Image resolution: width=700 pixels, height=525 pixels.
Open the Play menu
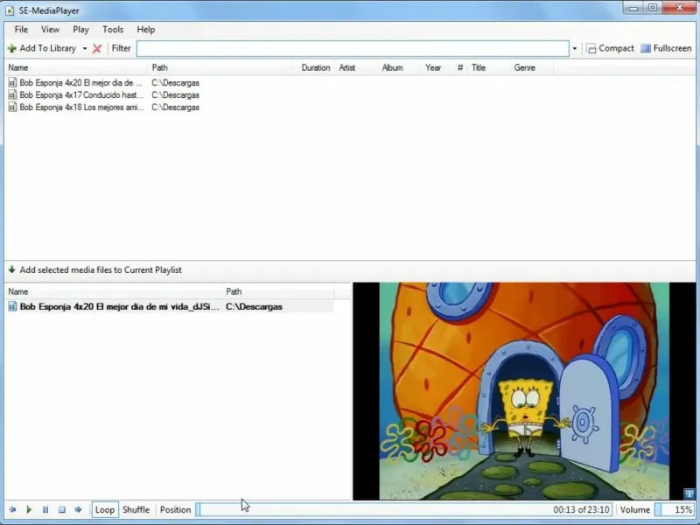click(x=80, y=30)
